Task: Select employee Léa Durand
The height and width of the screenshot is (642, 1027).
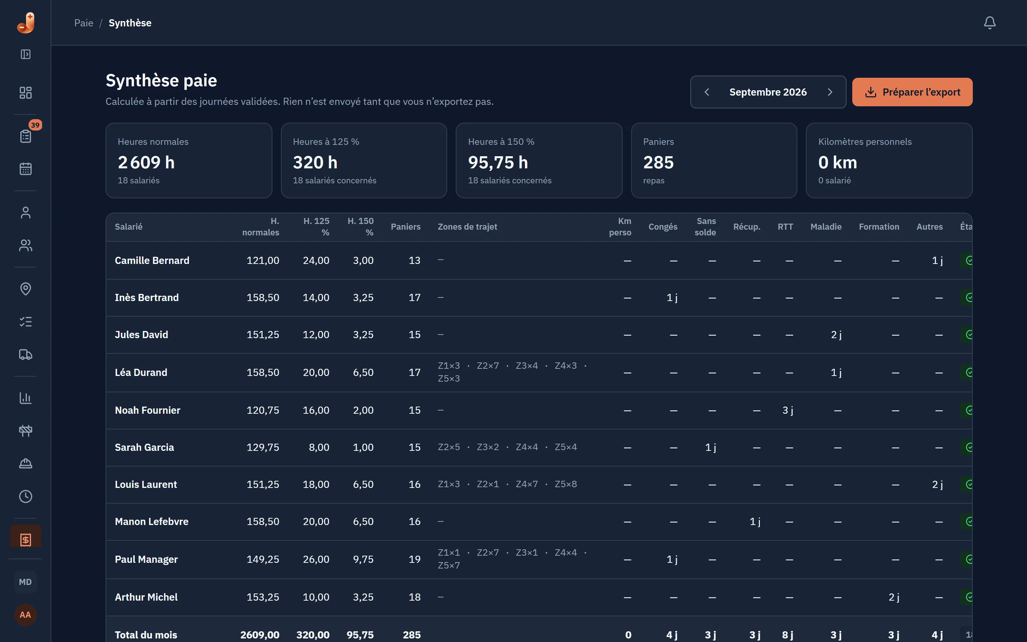Action: pos(141,372)
